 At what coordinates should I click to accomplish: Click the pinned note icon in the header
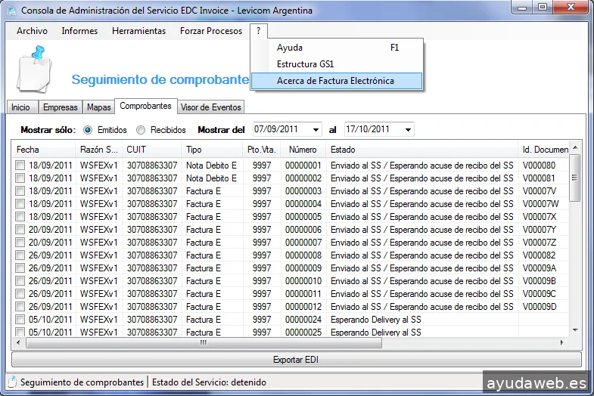pos(33,69)
